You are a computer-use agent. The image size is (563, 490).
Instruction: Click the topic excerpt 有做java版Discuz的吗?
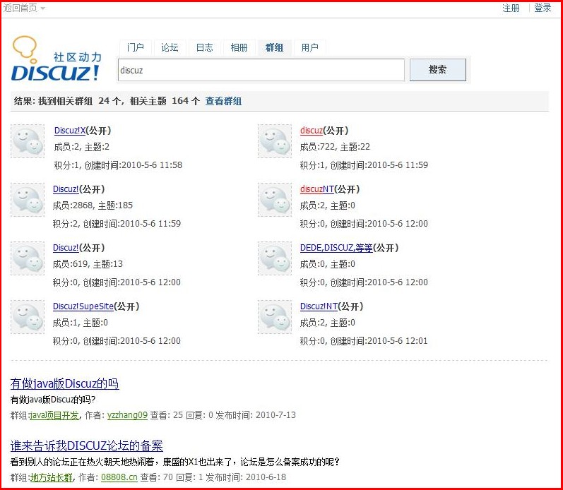click(53, 400)
